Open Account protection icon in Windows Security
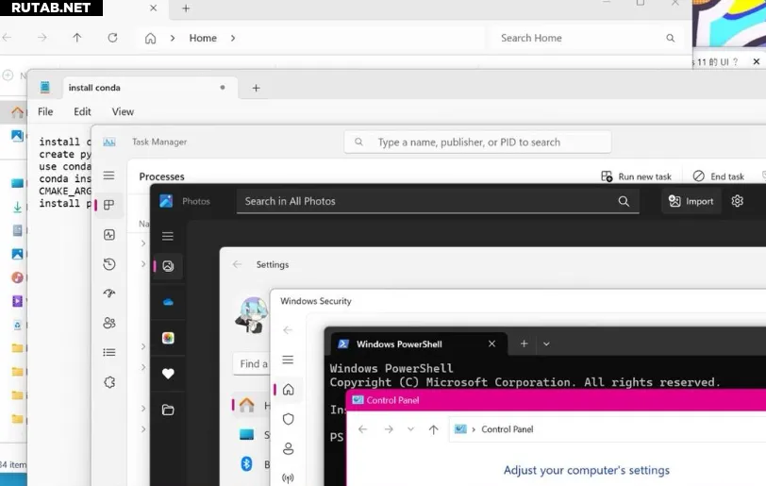Screen dimensions: 766x486 coord(289,448)
